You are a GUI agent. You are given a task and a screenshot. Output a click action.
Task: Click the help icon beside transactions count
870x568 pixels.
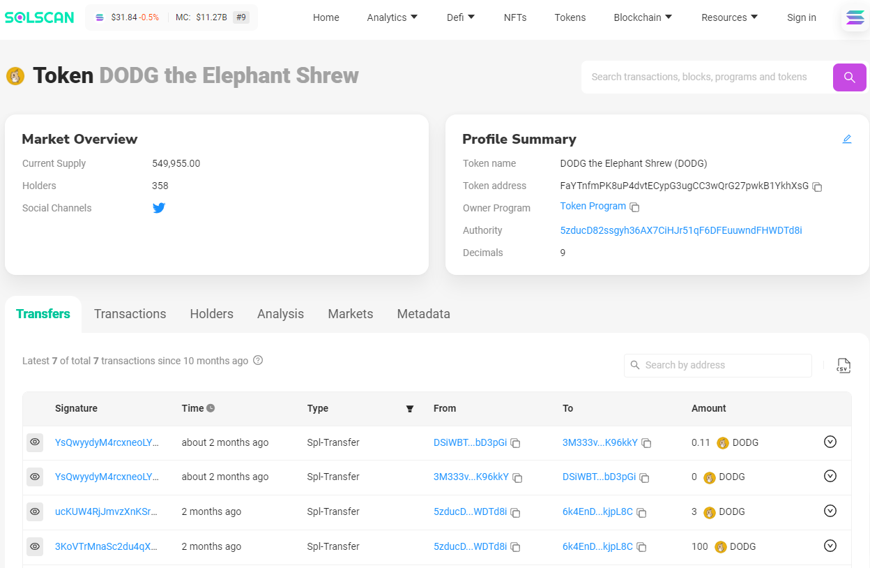pyautogui.click(x=258, y=361)
